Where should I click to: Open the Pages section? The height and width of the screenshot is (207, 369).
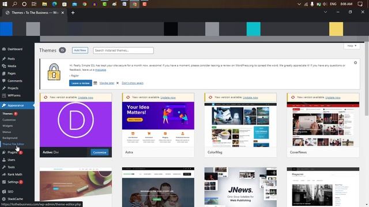(x=12, y=73)
